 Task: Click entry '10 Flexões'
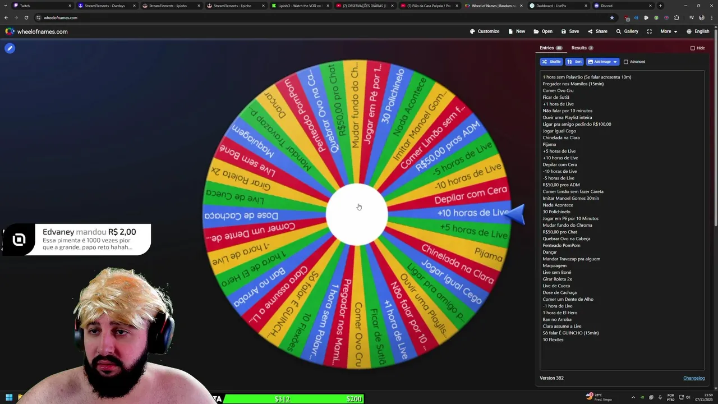(x=553, y=339)
